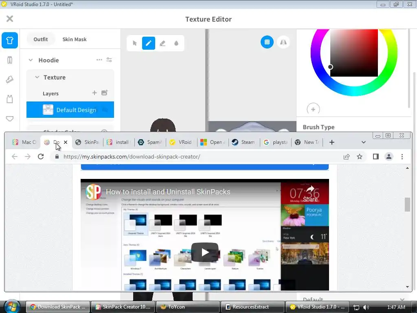Go back in the browser

pos(15,156)
